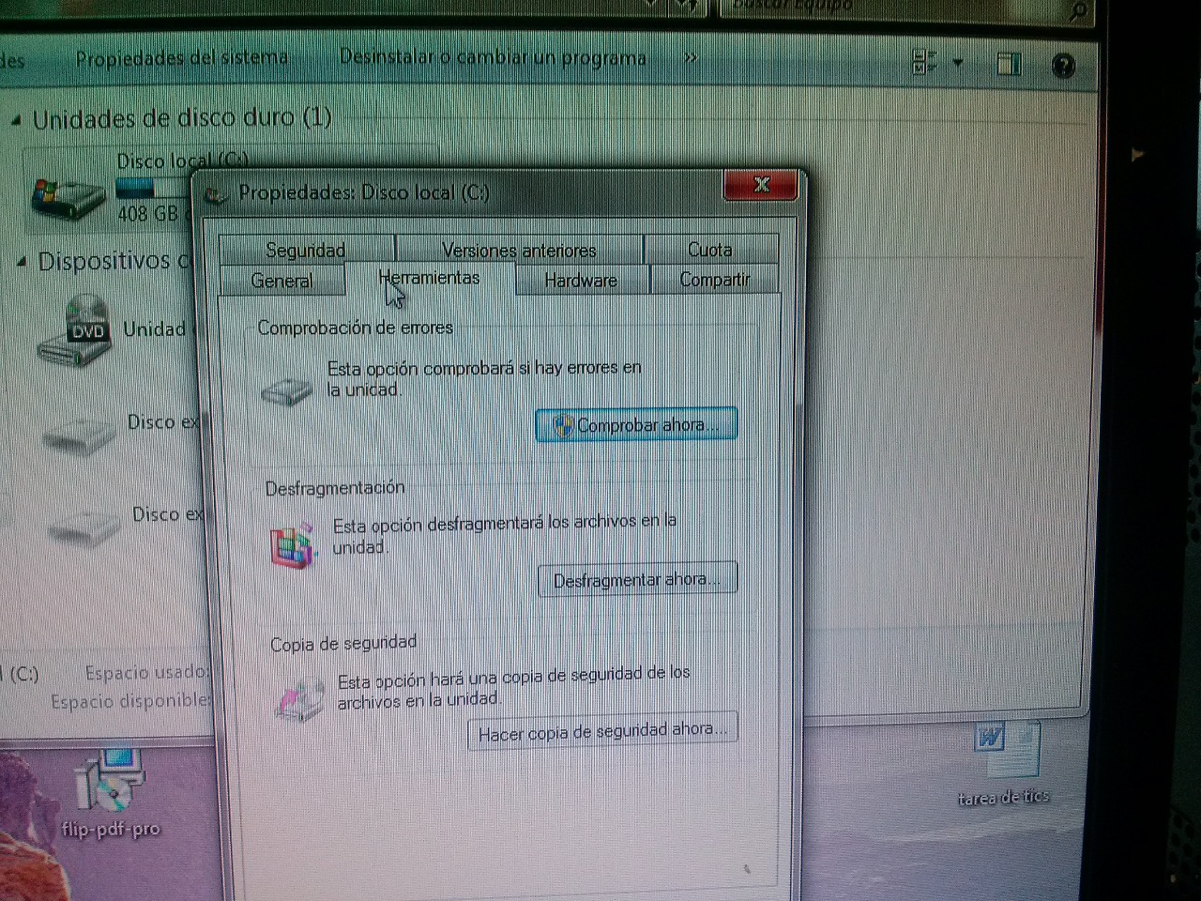This screenshot has width=1201, height=901.
Task: Select the DVD drive unit icon
Action: pos(77,331)
